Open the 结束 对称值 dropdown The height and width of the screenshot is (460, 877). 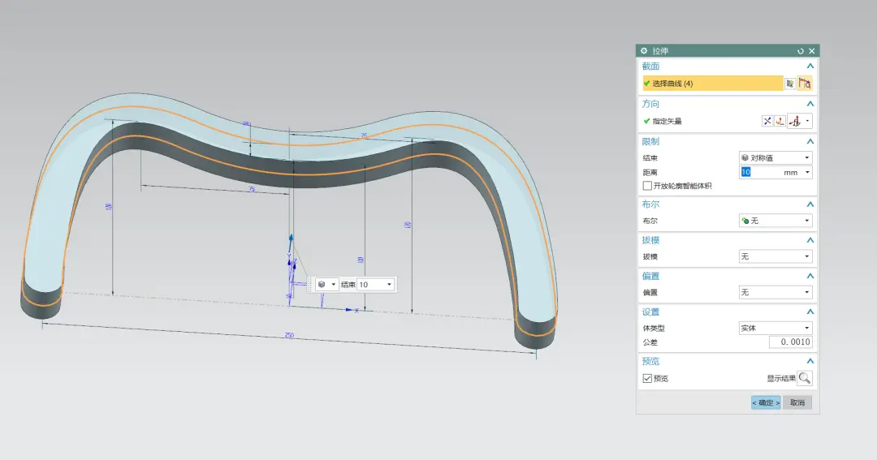[775, 157]
